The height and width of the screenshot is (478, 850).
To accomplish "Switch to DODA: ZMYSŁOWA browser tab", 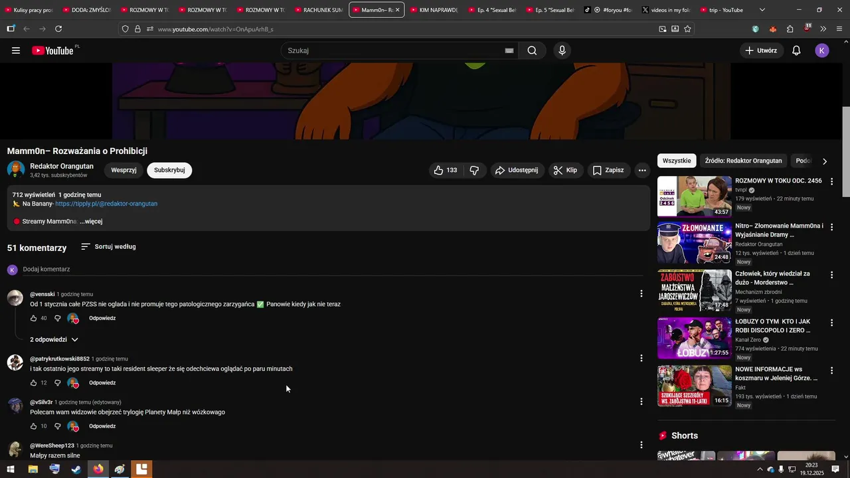I will [x=88, y=10].
